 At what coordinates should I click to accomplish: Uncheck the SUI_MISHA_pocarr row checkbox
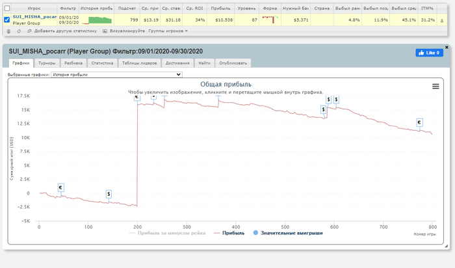pos(7,20)
